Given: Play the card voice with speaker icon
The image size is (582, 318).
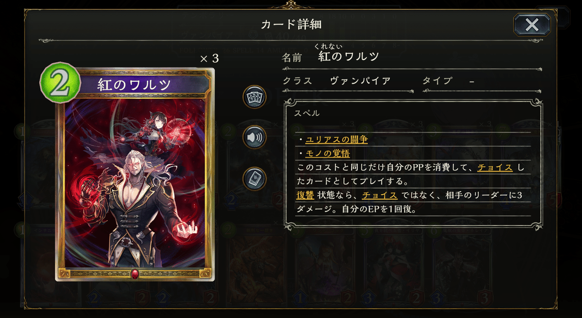Looking at the screenshot, I should click(x=254, y=137).
